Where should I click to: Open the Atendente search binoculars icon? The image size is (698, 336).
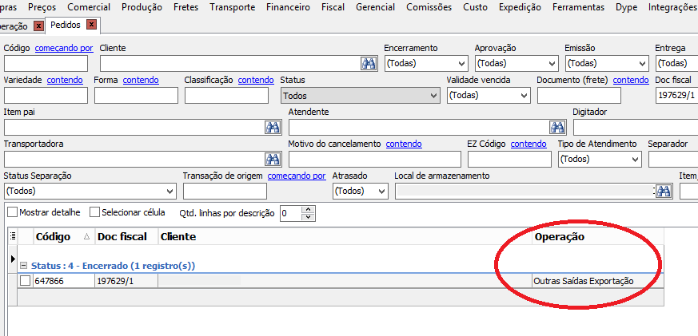[557, 128]
